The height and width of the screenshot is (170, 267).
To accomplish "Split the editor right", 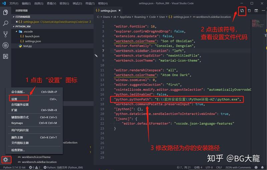I will [x=256, y=11].
